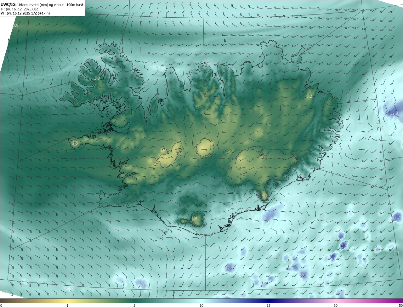
Task: Click the "9.7" value label on the map
Action: point(159,67)
